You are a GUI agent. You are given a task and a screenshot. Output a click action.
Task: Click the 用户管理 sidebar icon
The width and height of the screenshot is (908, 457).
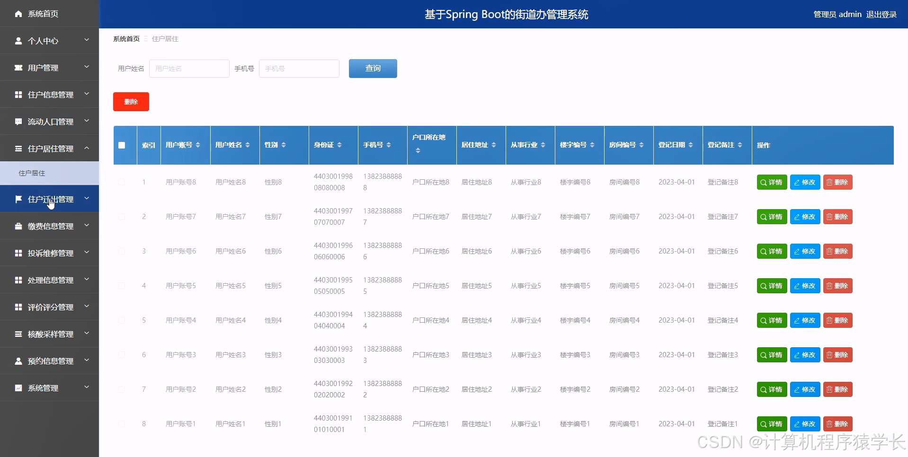pos(18,67)
